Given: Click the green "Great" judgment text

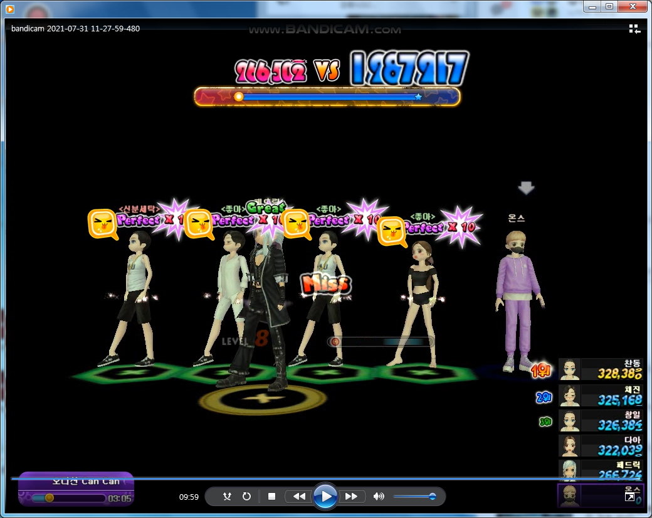Looking at the screenshot, I should 266,207.
